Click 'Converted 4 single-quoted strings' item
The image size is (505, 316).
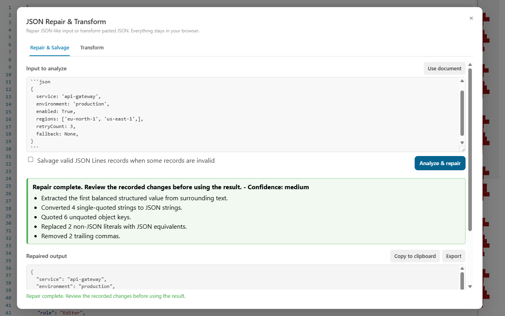[112, 208]
